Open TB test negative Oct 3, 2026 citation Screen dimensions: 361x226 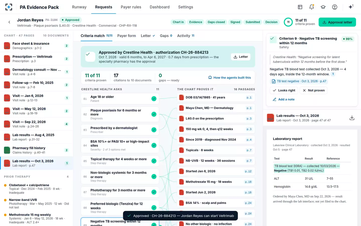[x=299, y=81]
